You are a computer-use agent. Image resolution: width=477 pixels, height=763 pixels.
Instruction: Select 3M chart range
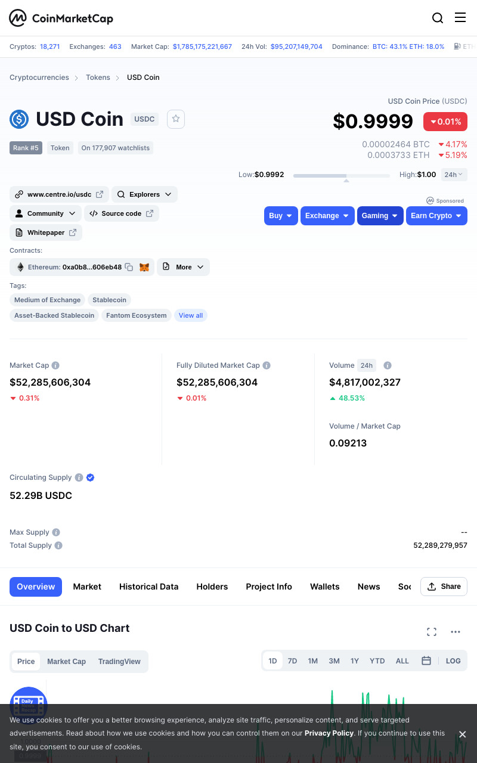pyautogui.click(x=334, y=661)
